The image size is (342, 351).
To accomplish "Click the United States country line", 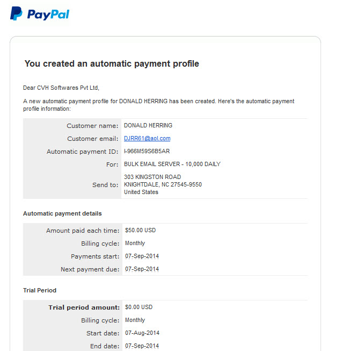I will click(141, 192).
